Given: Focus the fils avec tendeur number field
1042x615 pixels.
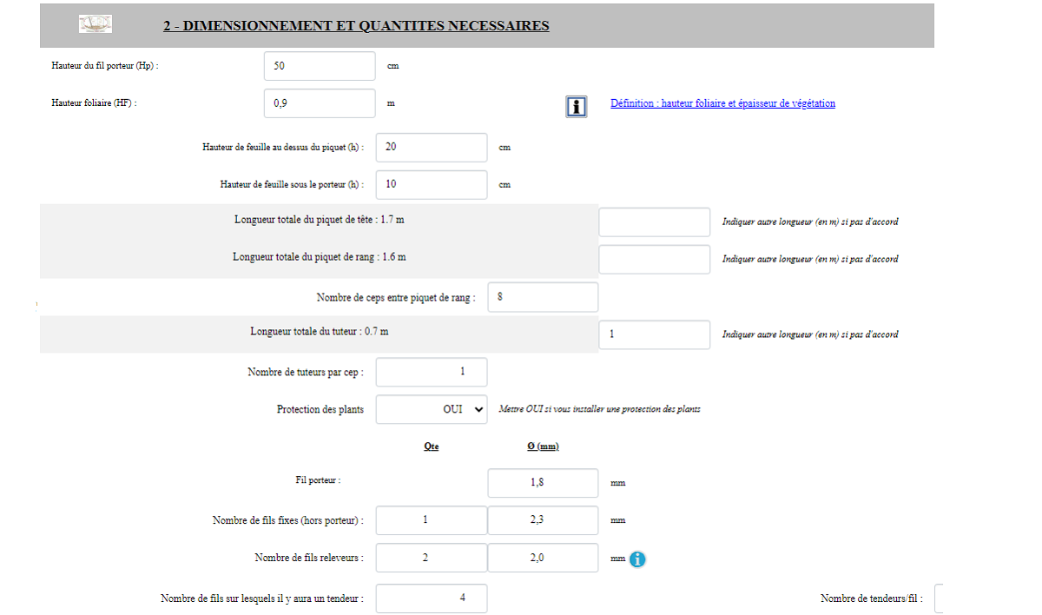Looking at the screenshot, I should [432, 598].
